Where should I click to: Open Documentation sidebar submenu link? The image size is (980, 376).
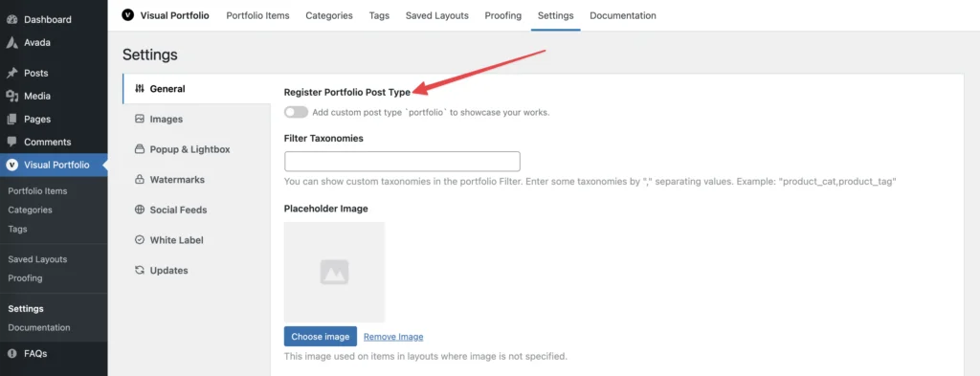point(39,327)
